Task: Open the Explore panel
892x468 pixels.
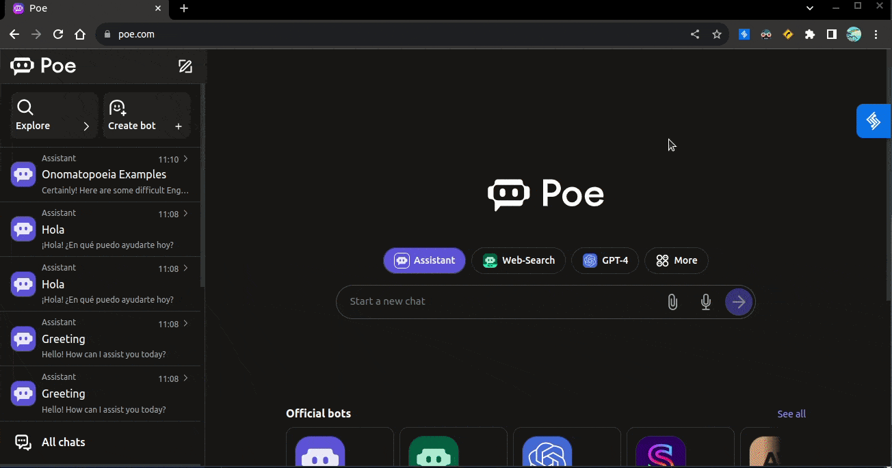Action: pyautogui.click(x=54, y=115)
